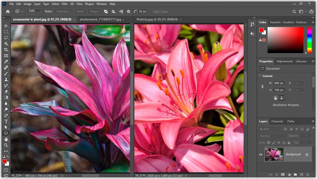Toggle lock transparent pixels
317x179 pixels.
pos(268,143)
